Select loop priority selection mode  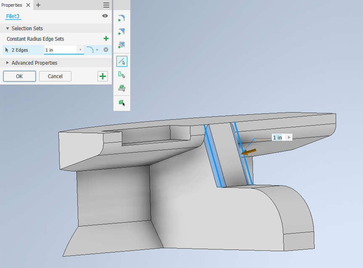pyautogui.click(x=122, y=75)
